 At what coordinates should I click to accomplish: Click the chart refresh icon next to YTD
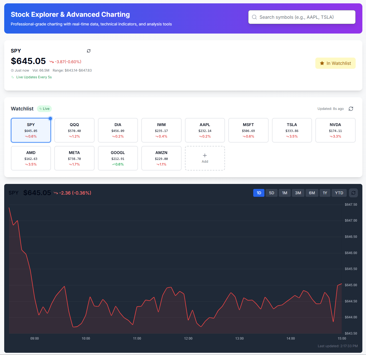353,193
